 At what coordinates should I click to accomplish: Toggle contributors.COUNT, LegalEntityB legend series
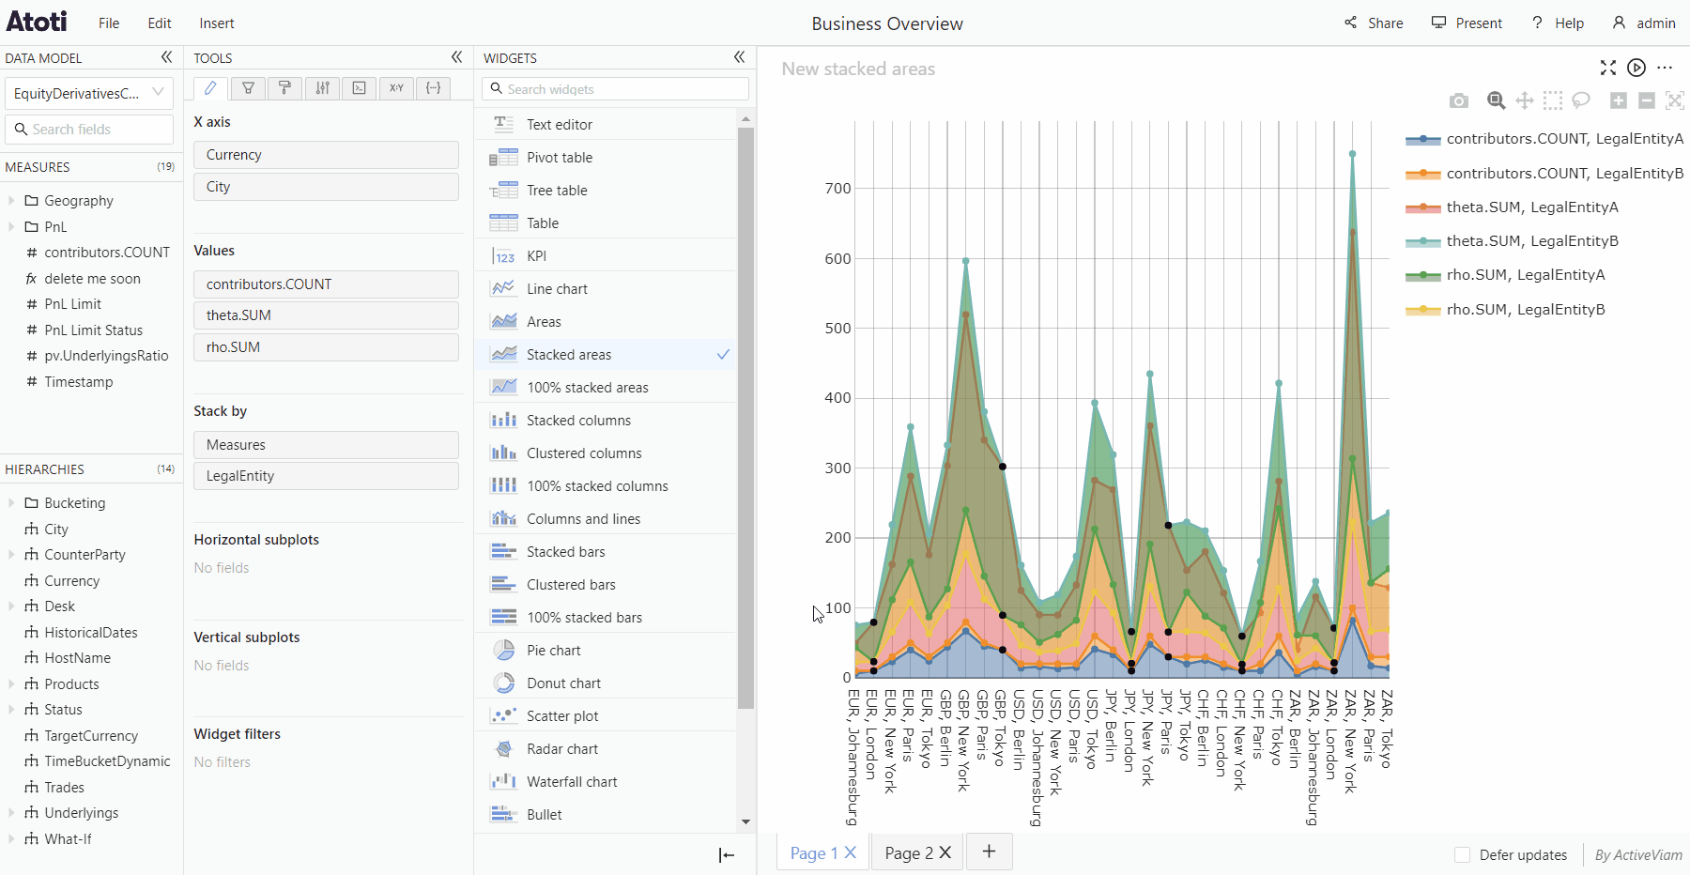point(1544,174)
